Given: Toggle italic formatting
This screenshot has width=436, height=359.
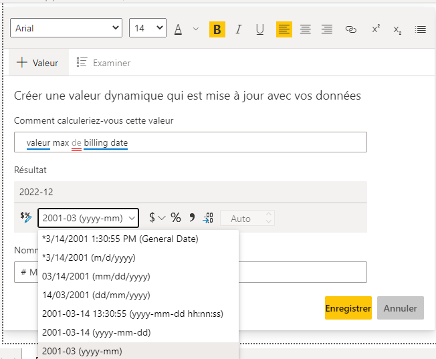Looking at the screenshot, I should 239,29.
